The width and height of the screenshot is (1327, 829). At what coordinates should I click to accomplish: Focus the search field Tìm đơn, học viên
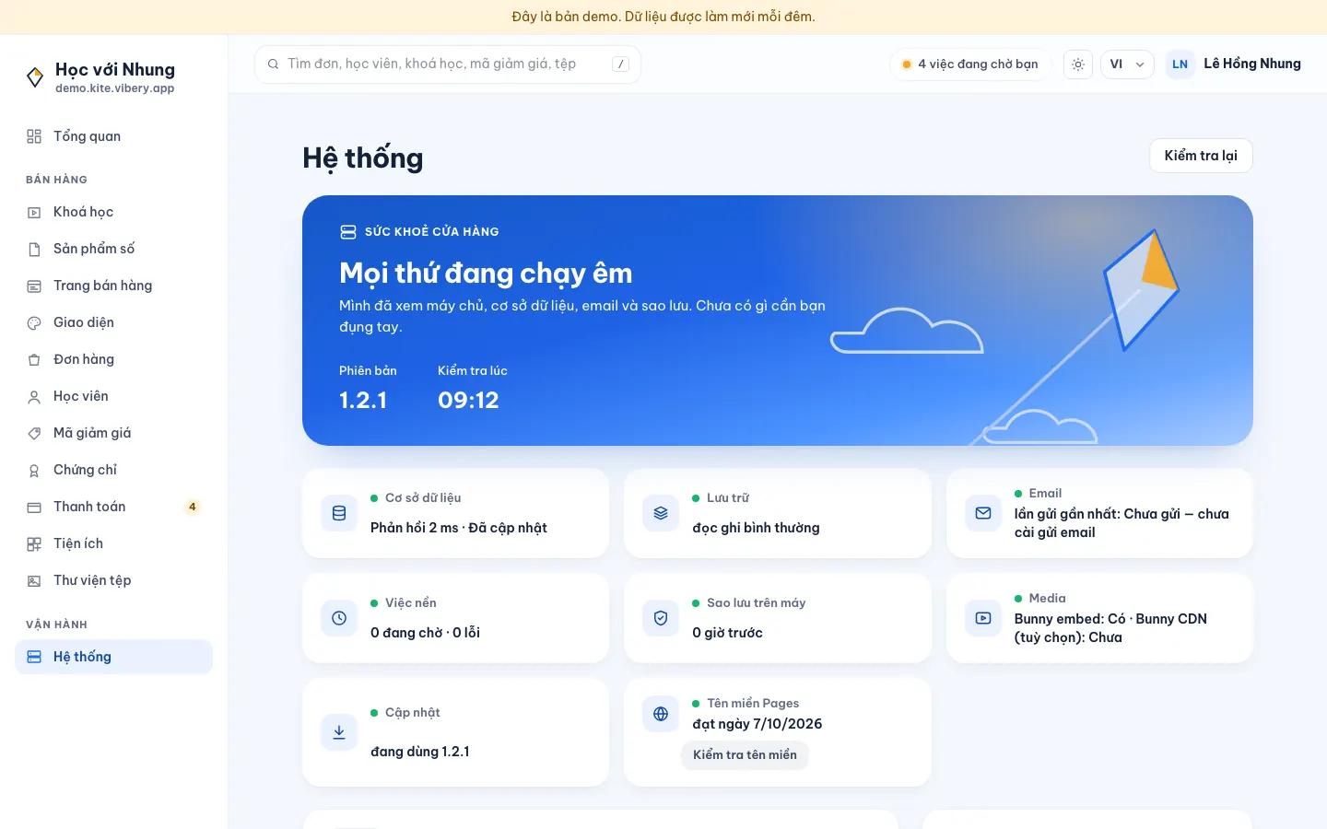coord(448,64)
